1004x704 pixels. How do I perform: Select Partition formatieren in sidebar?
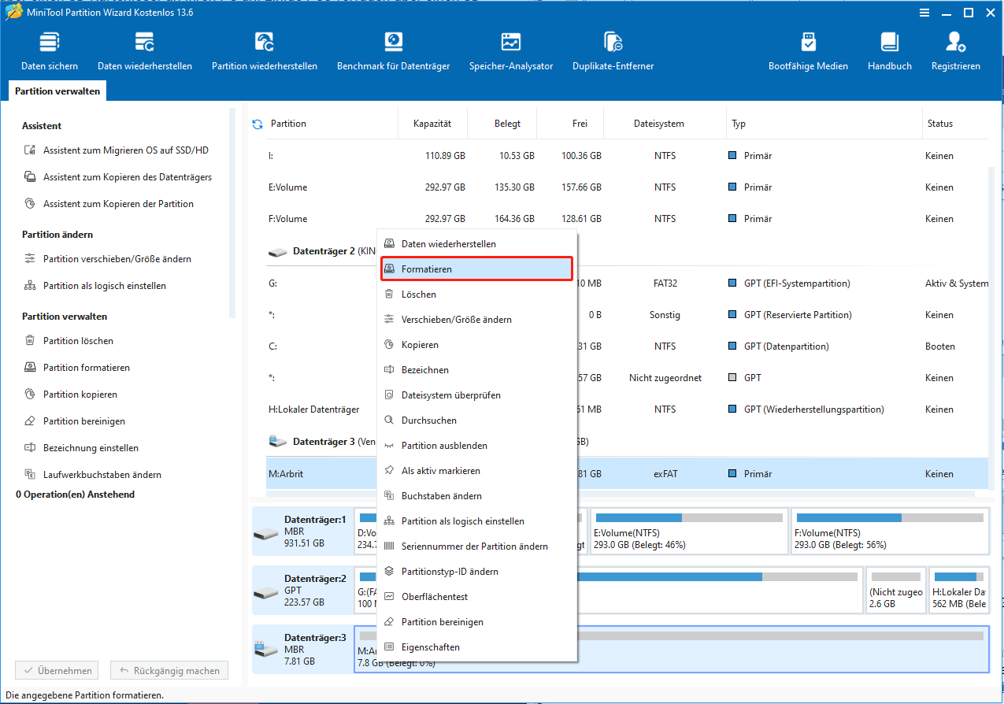pos(77,368)
